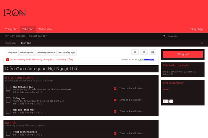The width and height of the screenshot is (208, 138).
Task: Click Diễn đàn in the breadcrumb
Action: [26, 43]
